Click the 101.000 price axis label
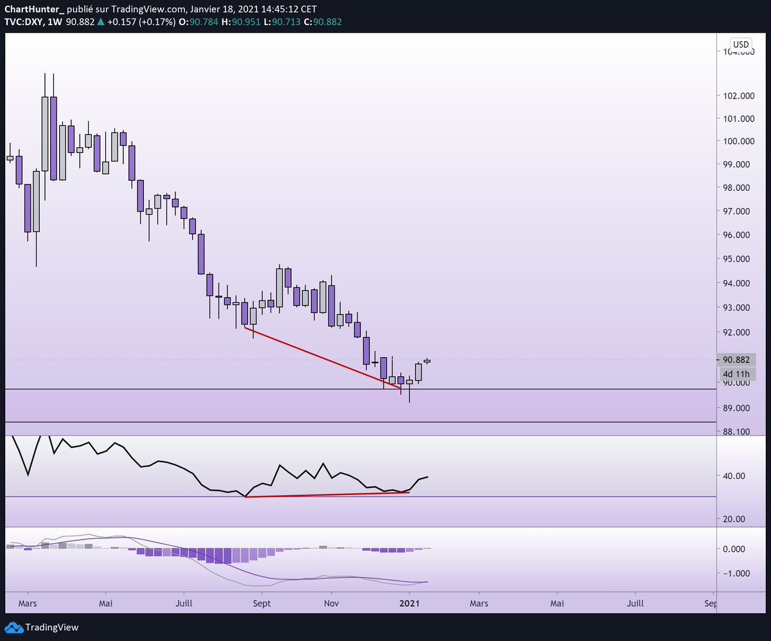The height and width of the screenshot is (641, 771). point(738,119)
